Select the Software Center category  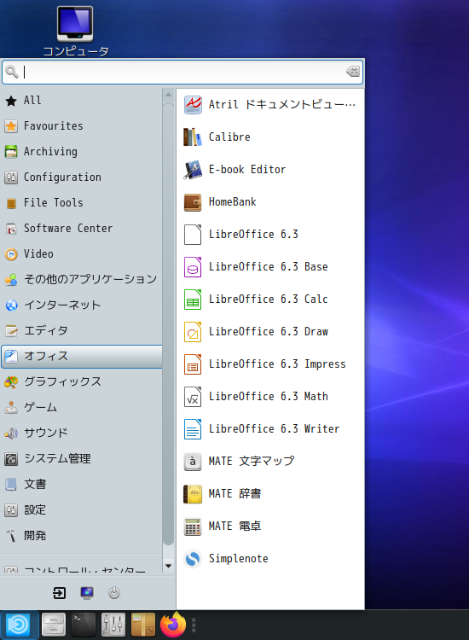point(82,228)
